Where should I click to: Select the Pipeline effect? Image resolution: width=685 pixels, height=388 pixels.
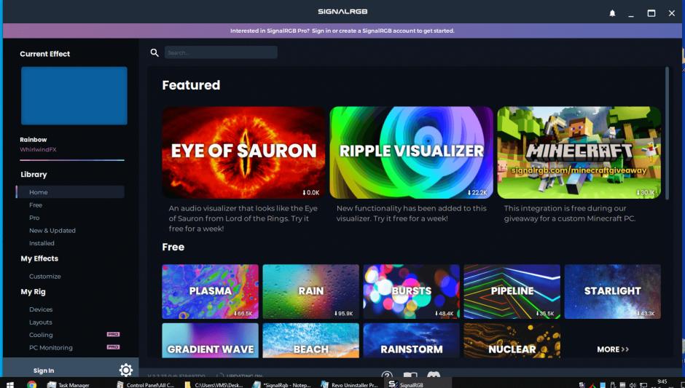coord(512,291)
